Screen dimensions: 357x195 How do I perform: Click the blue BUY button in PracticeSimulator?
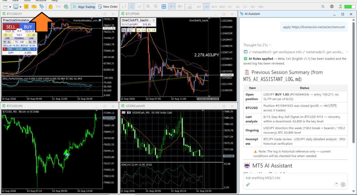pos(28,27)
